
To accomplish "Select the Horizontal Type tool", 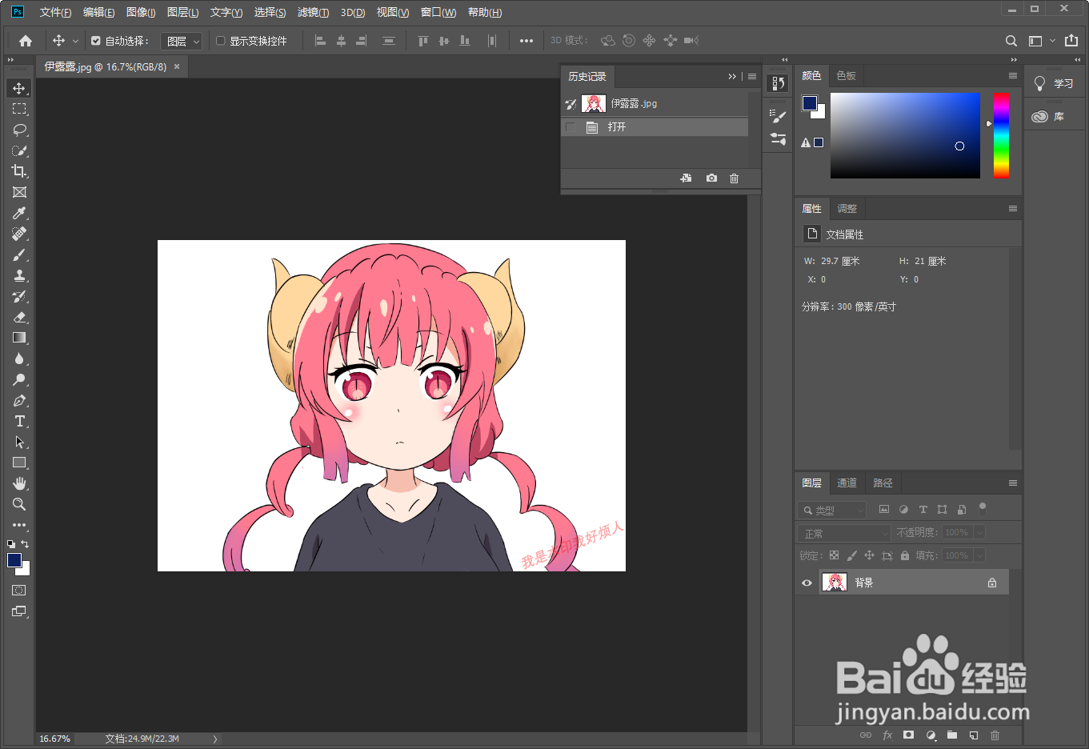I will (x=19, y=421).
